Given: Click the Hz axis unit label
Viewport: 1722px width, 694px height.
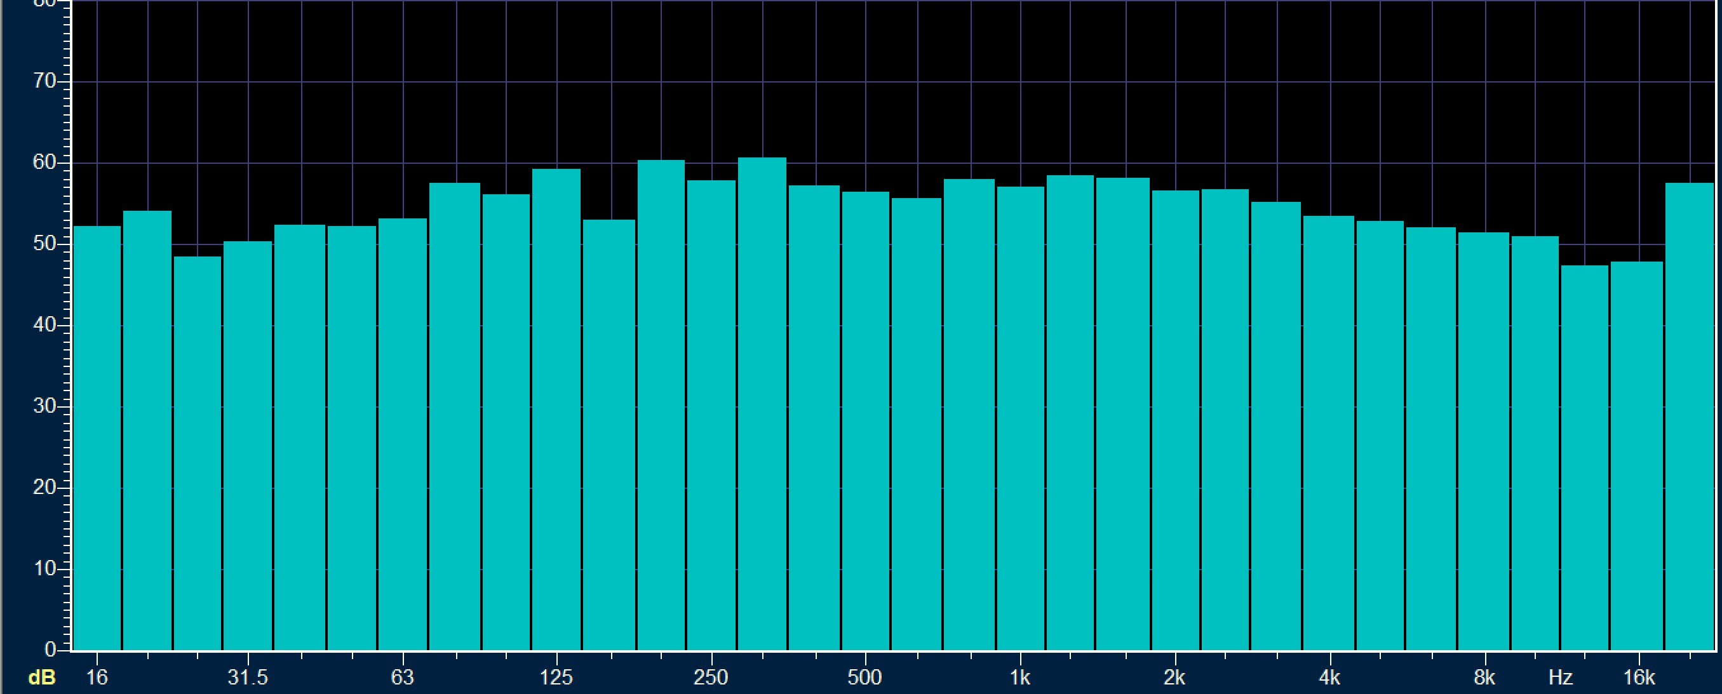Looking at the screenshot, I should (x=1560, y=678).
